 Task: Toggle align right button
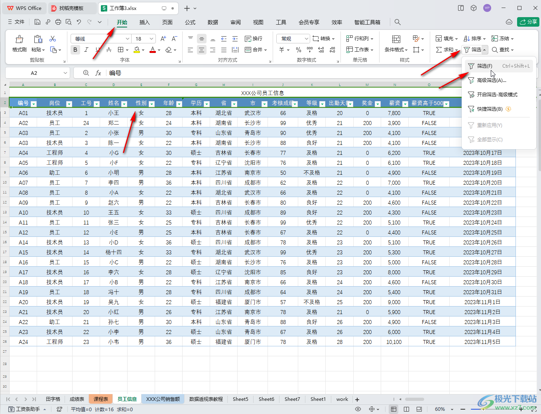pos(213,50)
